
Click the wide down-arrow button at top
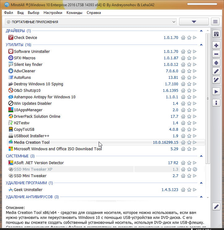pyautogui.click(x=194, y=22)
